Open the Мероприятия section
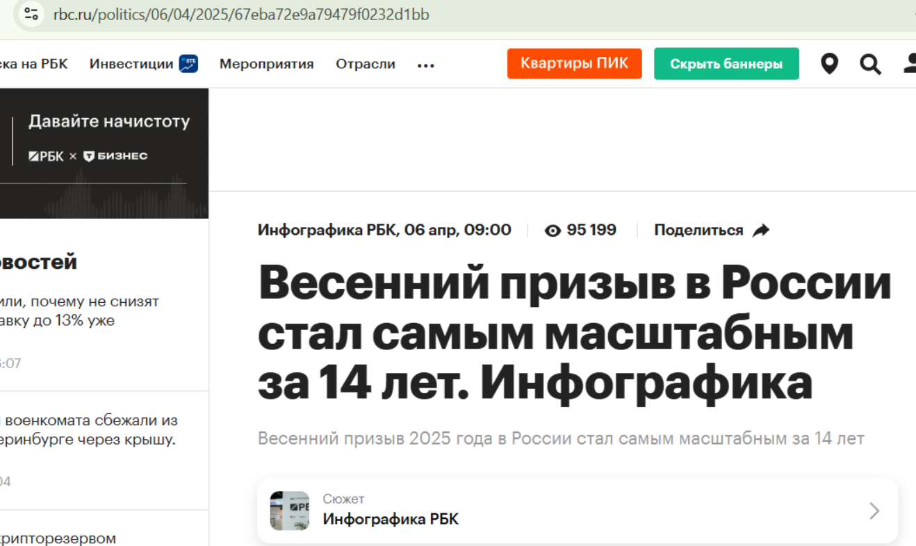 (x=267, y=64)
